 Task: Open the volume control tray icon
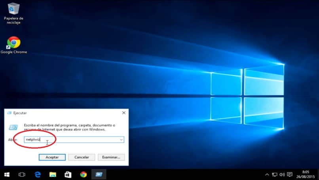pyautogui.click(x=282, y=174)
